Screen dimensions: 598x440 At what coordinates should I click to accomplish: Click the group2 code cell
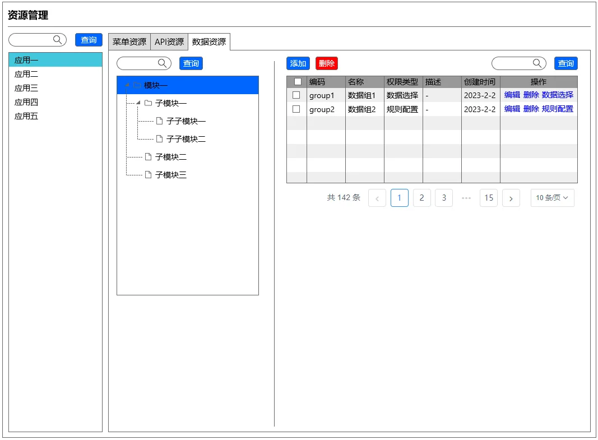click(x=326, y=109)
